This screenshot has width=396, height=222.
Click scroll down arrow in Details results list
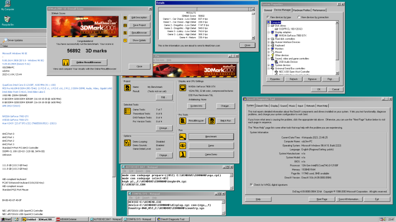tap(253, 38)
